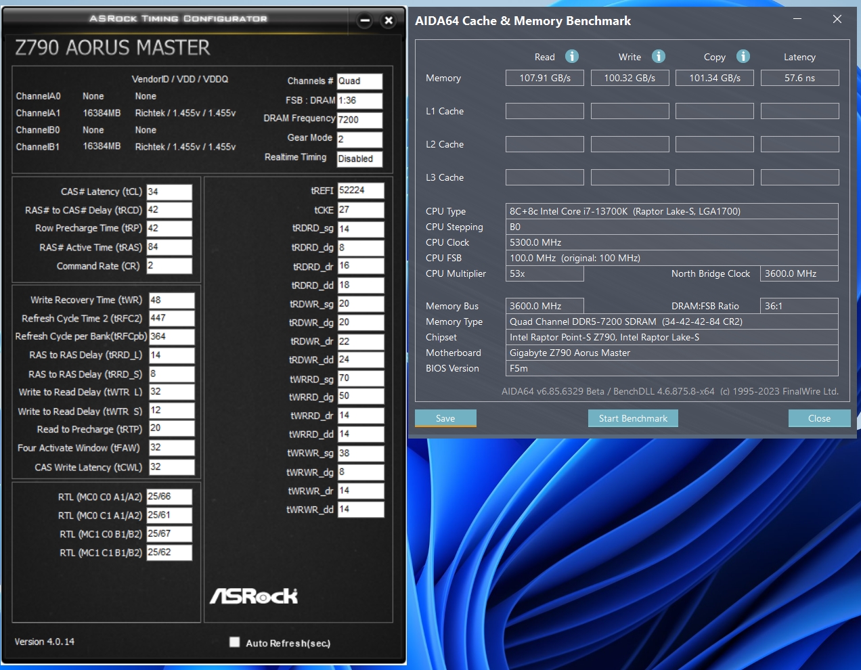Click the tWTR_L value field
The width and height of the screenshot is (861, 670).
(x=171, y=392)
